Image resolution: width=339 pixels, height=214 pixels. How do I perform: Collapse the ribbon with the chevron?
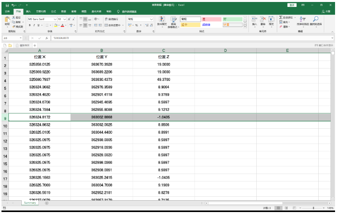coord(332,32)
